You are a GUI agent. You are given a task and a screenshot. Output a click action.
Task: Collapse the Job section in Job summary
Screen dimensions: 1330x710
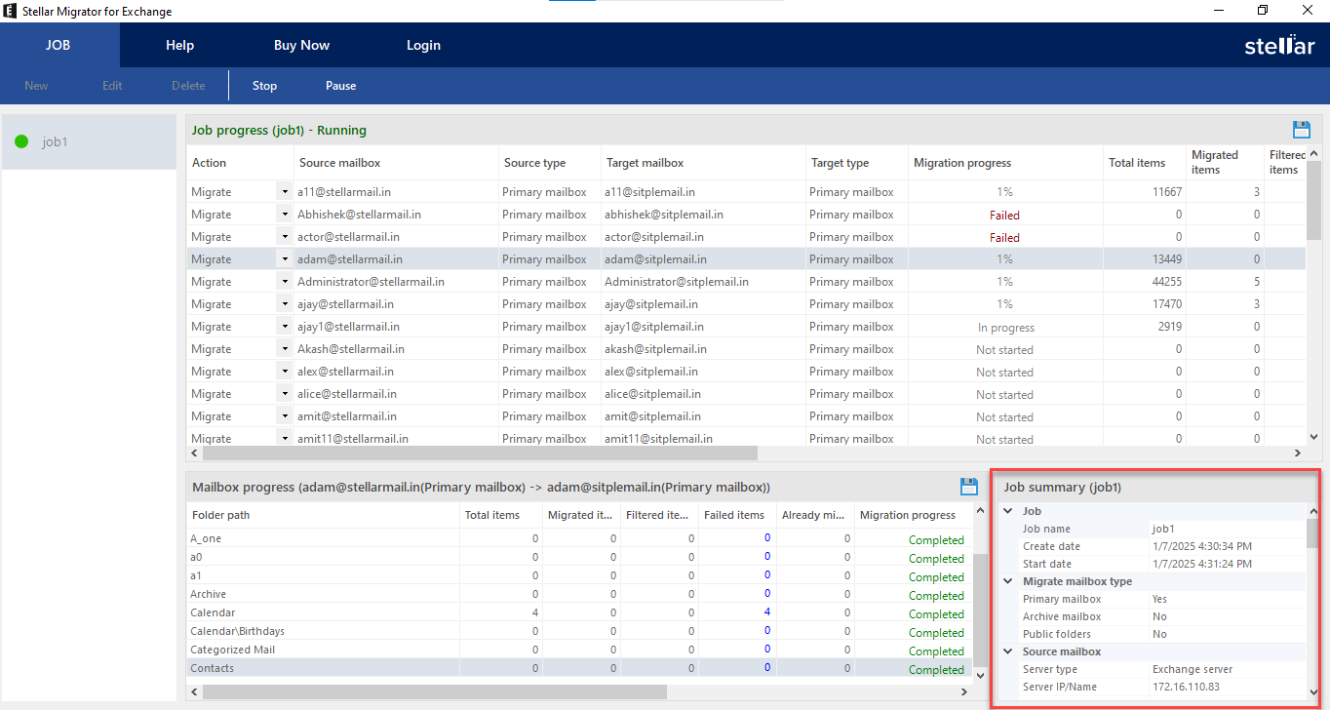click(x=1006, y=511)
